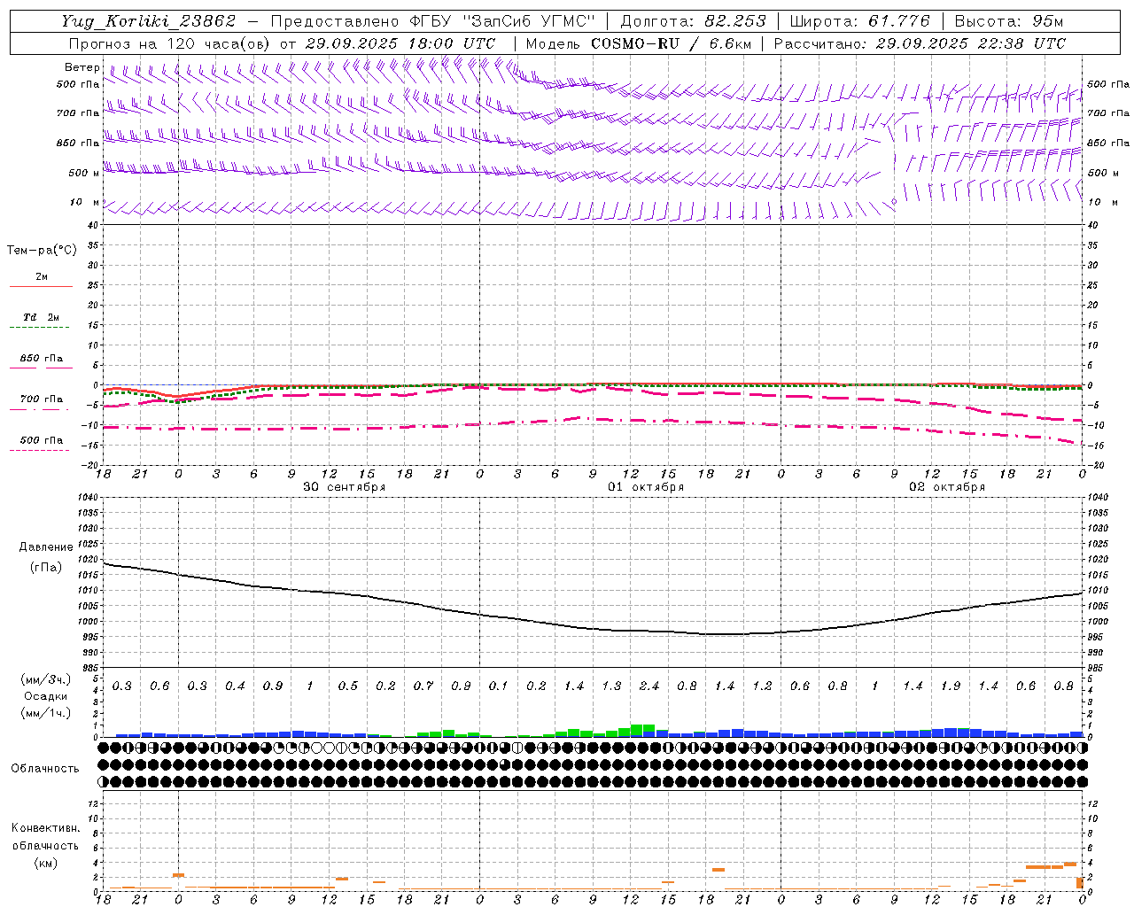Click the elevation label Высота: 95м
The image size is (1134, 907).
[1009, 21]
